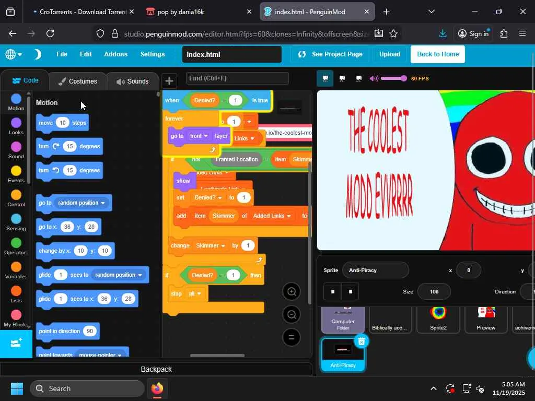Click the add new tab plus icon in editor
535x401 pixels.
coord(169,81)
